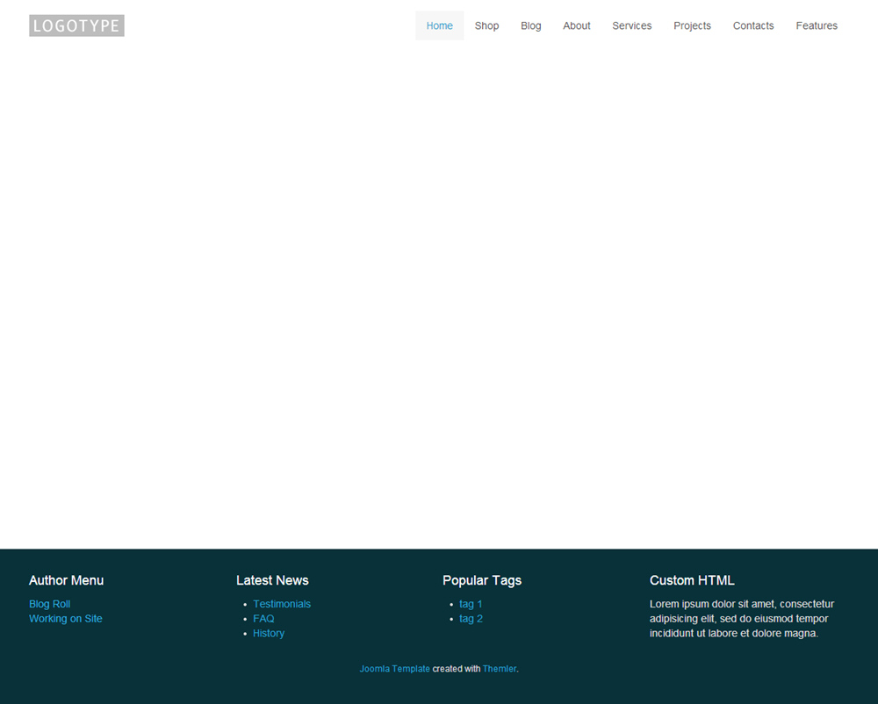Select tag 2 under Popular Tags
The height and width of the screenshot is (704, 878).
coord(471,619)
